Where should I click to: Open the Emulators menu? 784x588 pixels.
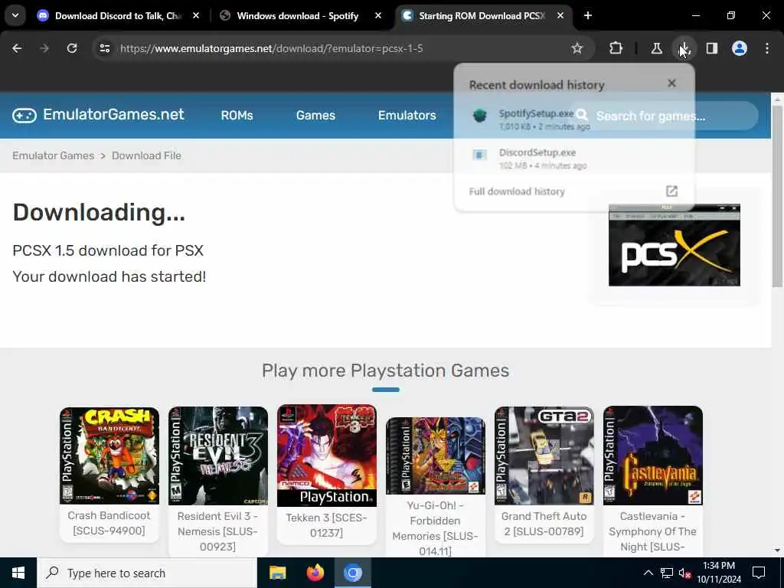pyautogui.click(x=407, y=116)
